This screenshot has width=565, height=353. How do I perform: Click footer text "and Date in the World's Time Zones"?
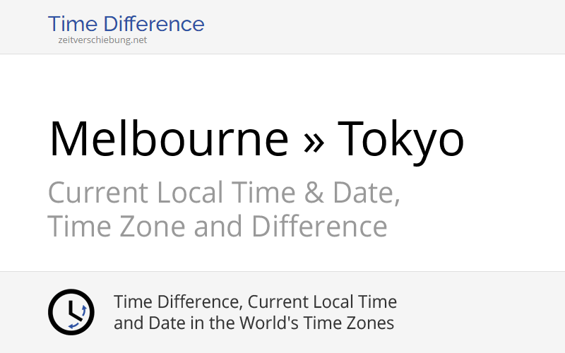[254, 323]
